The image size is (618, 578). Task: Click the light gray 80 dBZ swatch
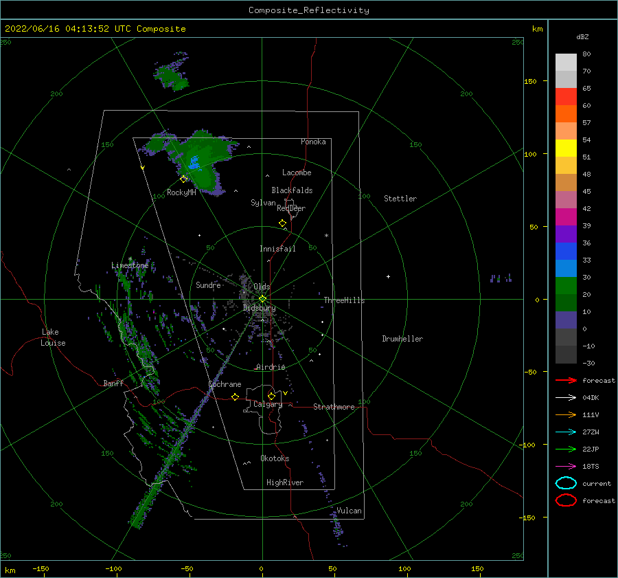point(566,62)
